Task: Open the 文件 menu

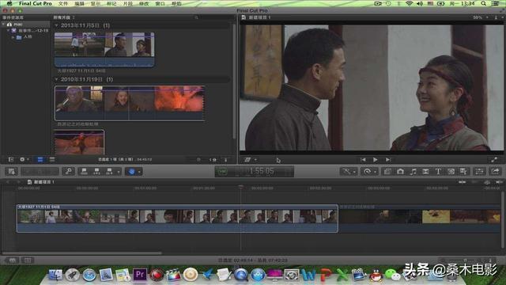Action: (63, 3)
